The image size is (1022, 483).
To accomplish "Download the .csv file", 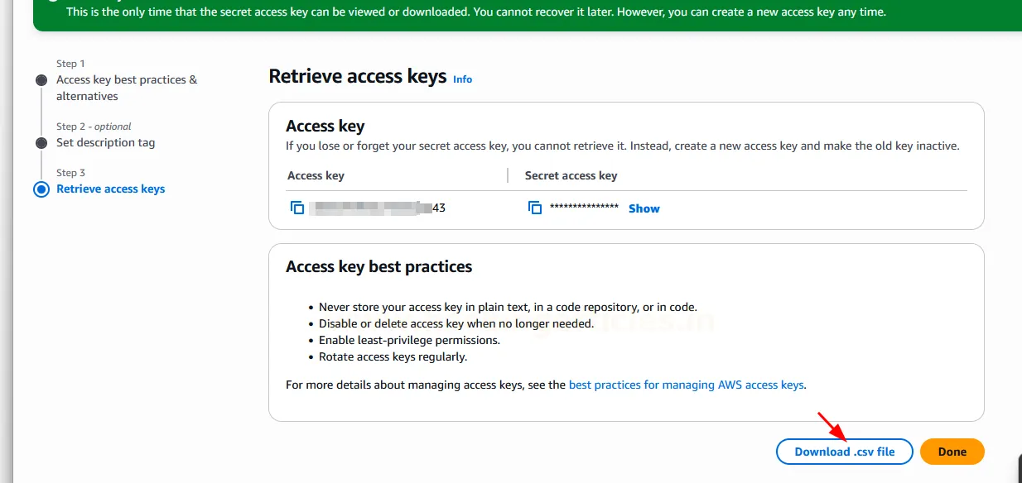I will coord(844,452).
